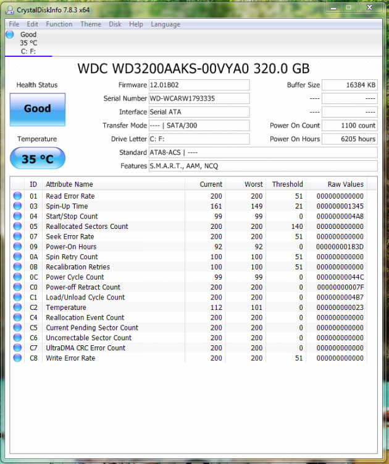Click the status orb for Write Error Rate
This screenshot has height=464, width=389.
[17, 358]
